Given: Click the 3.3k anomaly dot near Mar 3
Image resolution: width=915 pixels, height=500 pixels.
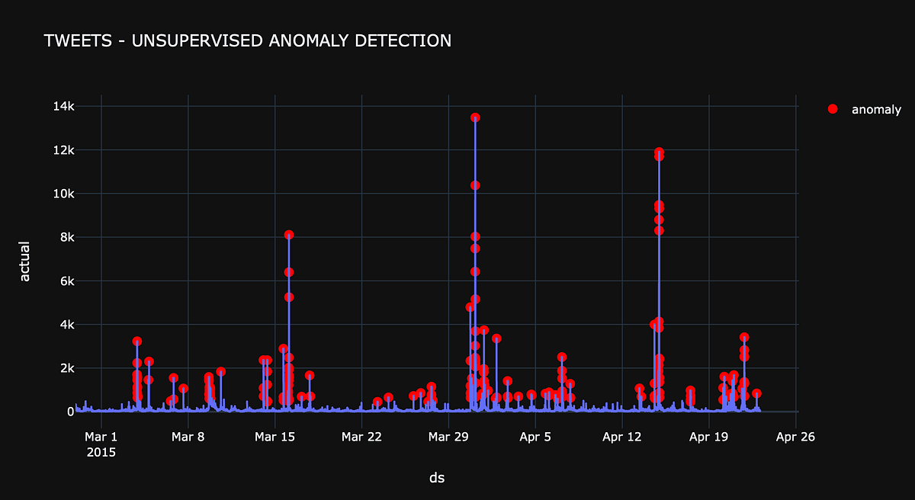Looking at the screenshot, I should click(x=136, y=340).
